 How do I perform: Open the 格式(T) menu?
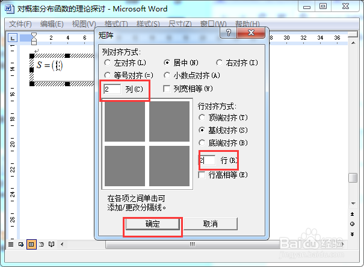[116, 24]
